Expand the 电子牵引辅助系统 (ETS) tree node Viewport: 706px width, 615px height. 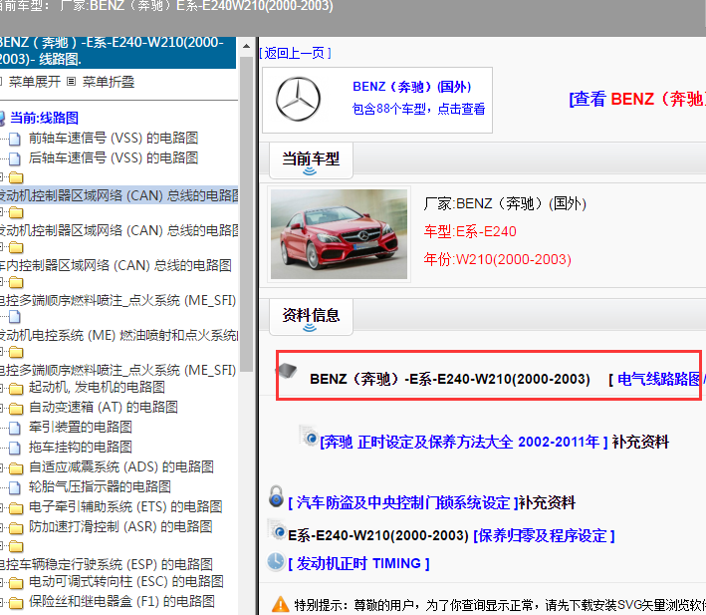(2, 508)
